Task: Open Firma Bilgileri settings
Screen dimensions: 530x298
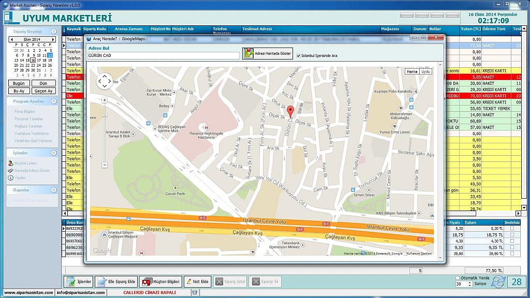Action: pos(25,112)
